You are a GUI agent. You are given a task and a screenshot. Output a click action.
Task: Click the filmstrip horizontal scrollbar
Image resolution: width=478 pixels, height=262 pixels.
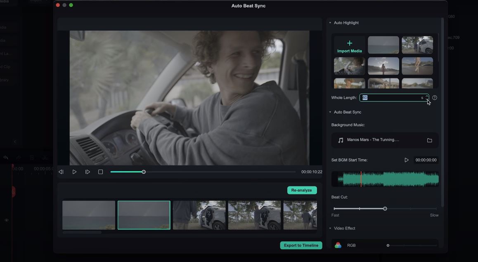point(82,232)
